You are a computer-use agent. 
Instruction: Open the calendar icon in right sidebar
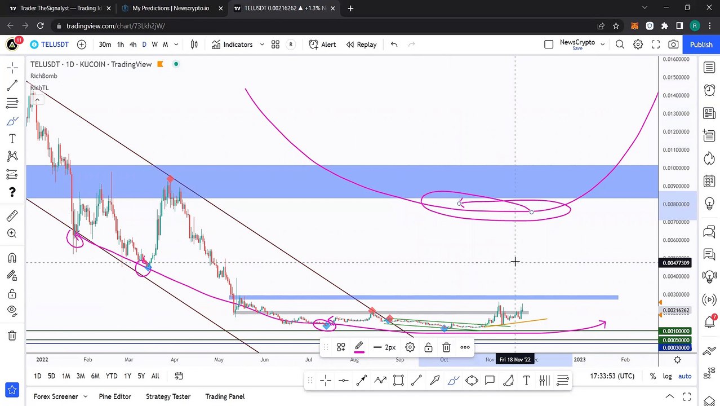pos(709,182)
